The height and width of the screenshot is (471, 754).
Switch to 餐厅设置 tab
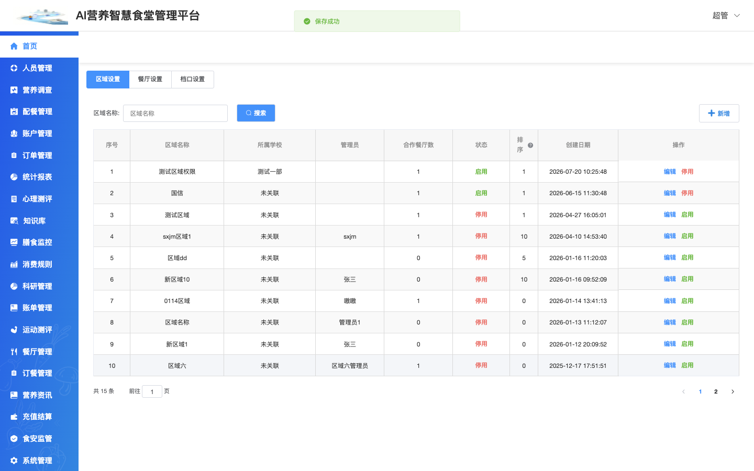coord(150,80)
